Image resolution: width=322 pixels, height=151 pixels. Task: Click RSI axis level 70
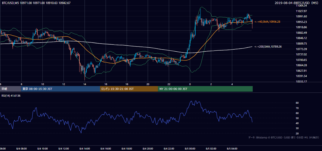click(x=297, y=108)
